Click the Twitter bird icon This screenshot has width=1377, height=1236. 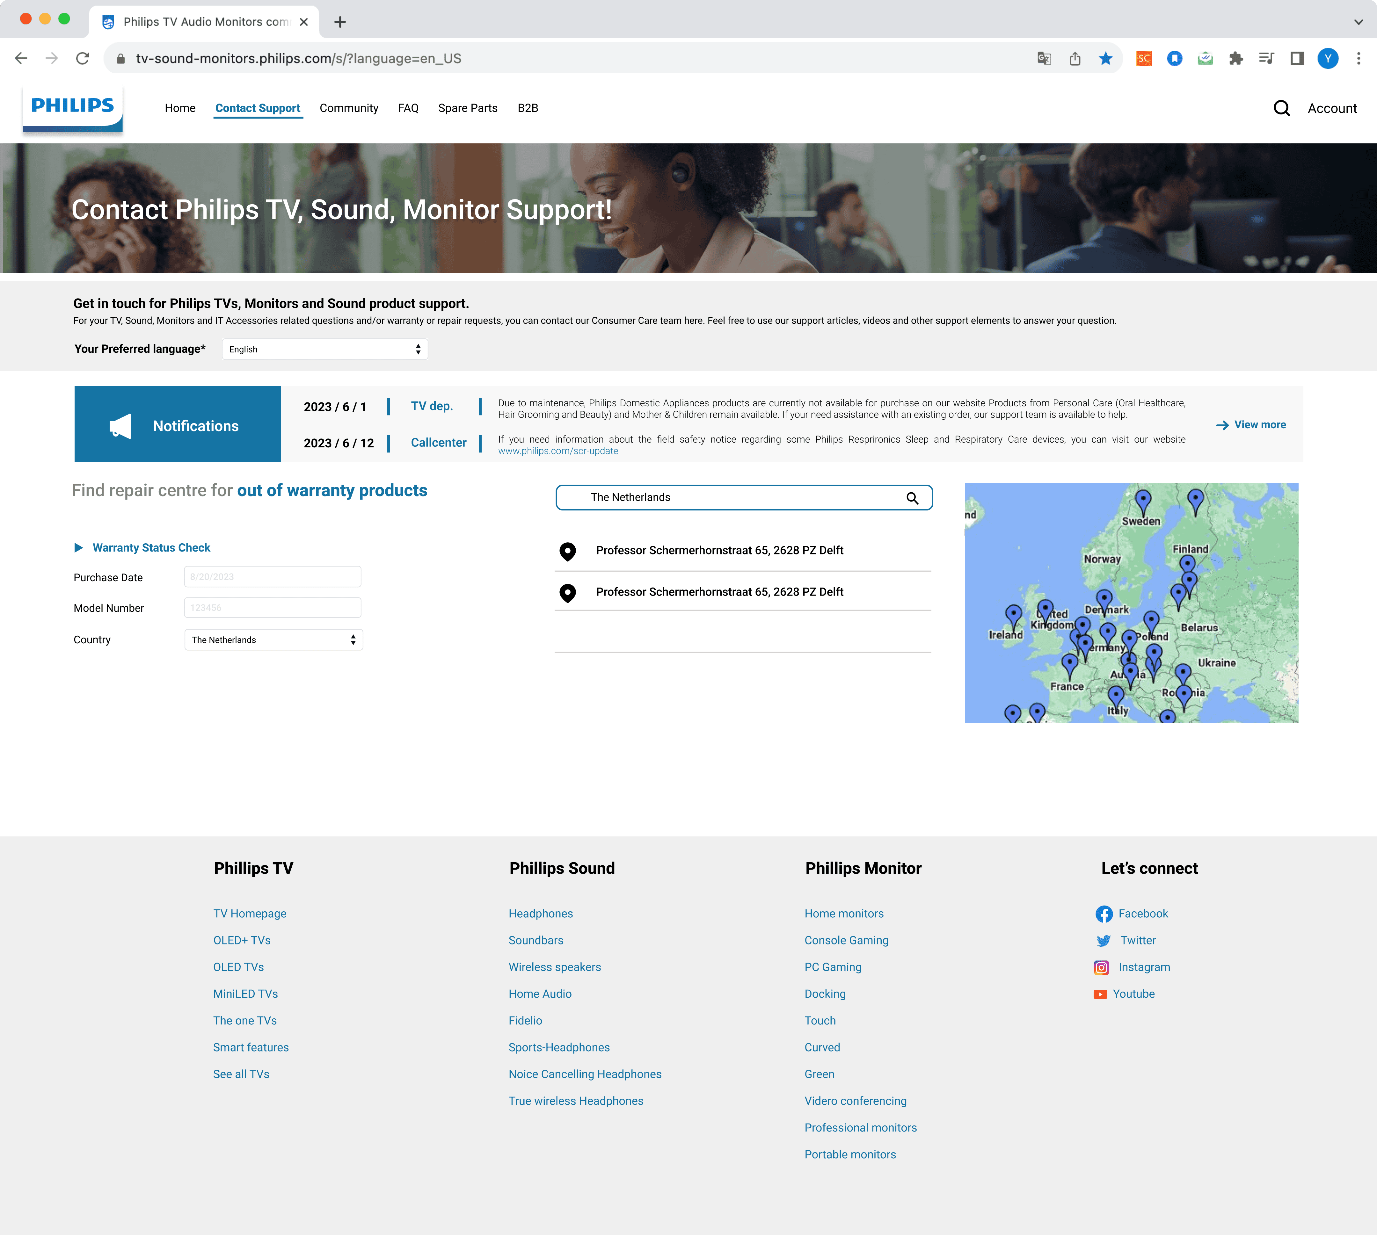pos(1104,941)
